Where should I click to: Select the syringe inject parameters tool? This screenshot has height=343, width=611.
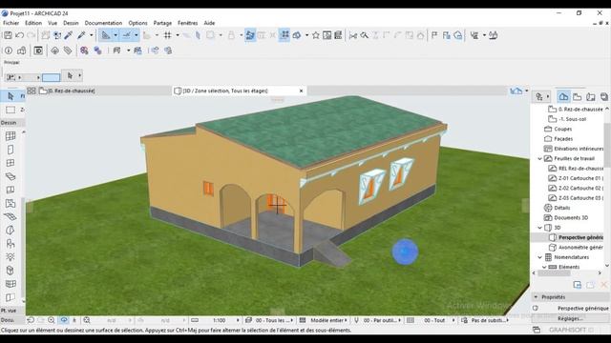tap(81, 35)
